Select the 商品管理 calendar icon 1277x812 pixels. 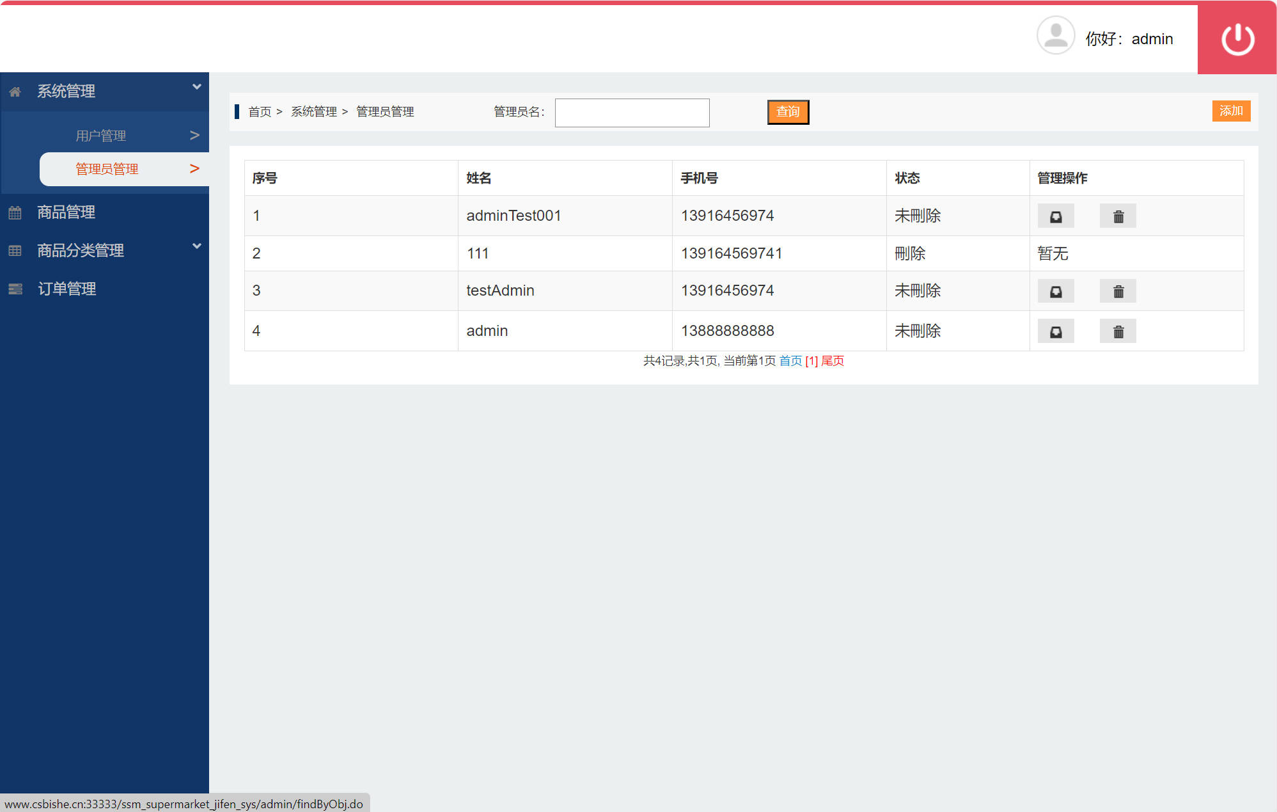tap(15, 212)
